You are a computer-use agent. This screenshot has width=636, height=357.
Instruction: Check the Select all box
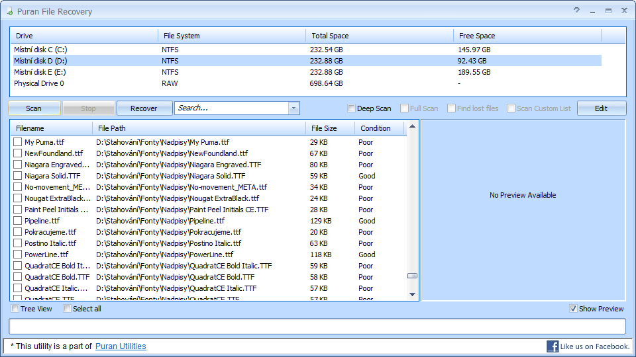(67, 309)
